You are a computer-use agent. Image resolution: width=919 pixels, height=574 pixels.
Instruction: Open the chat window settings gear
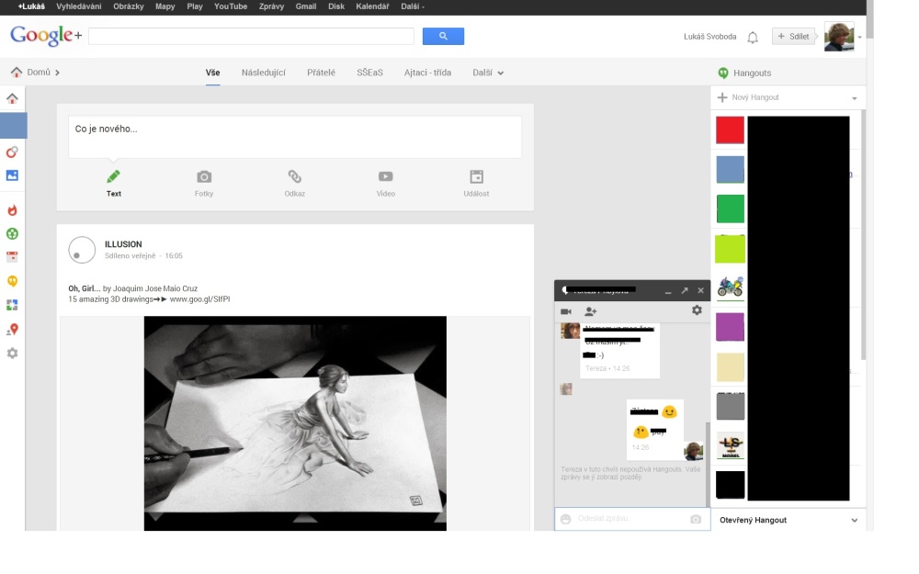click(x=697, y=310)
